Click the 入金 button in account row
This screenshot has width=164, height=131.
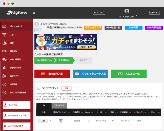coord(43,121)
